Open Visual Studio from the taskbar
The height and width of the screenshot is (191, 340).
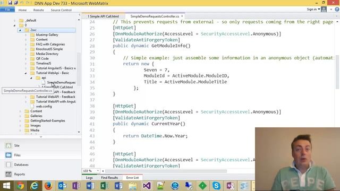pyautogui.click(x=147, y=186)
